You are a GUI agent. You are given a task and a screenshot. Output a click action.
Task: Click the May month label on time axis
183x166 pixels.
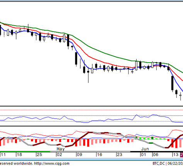[x=61, y=149]
